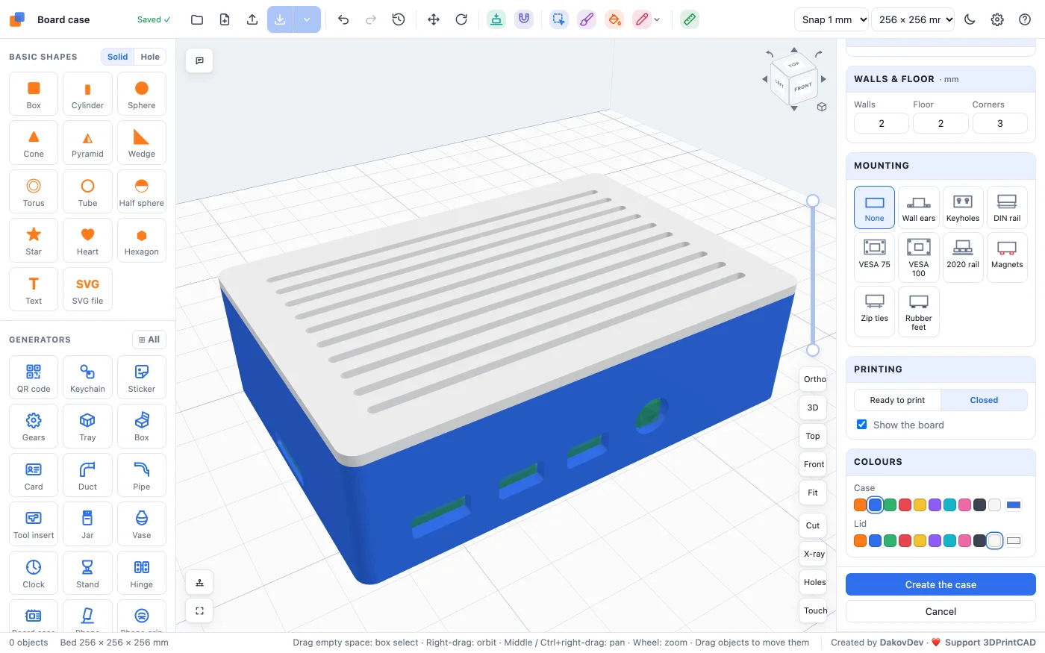The image size is (1045, 653).
Task: Toggle X-ray view mode
Action: coord(814,554)
